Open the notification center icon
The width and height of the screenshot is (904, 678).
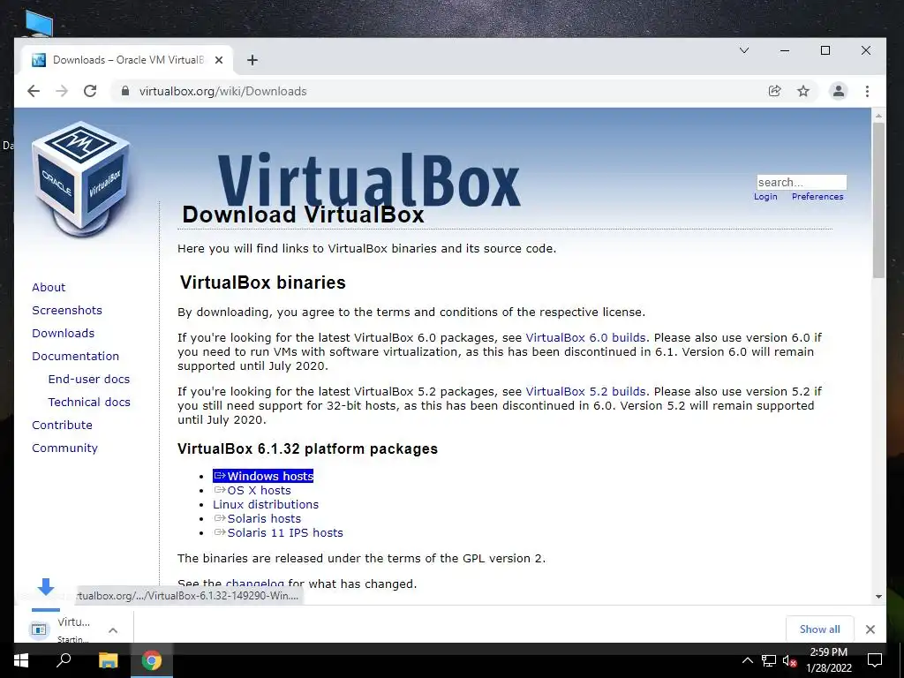[875, 660]
